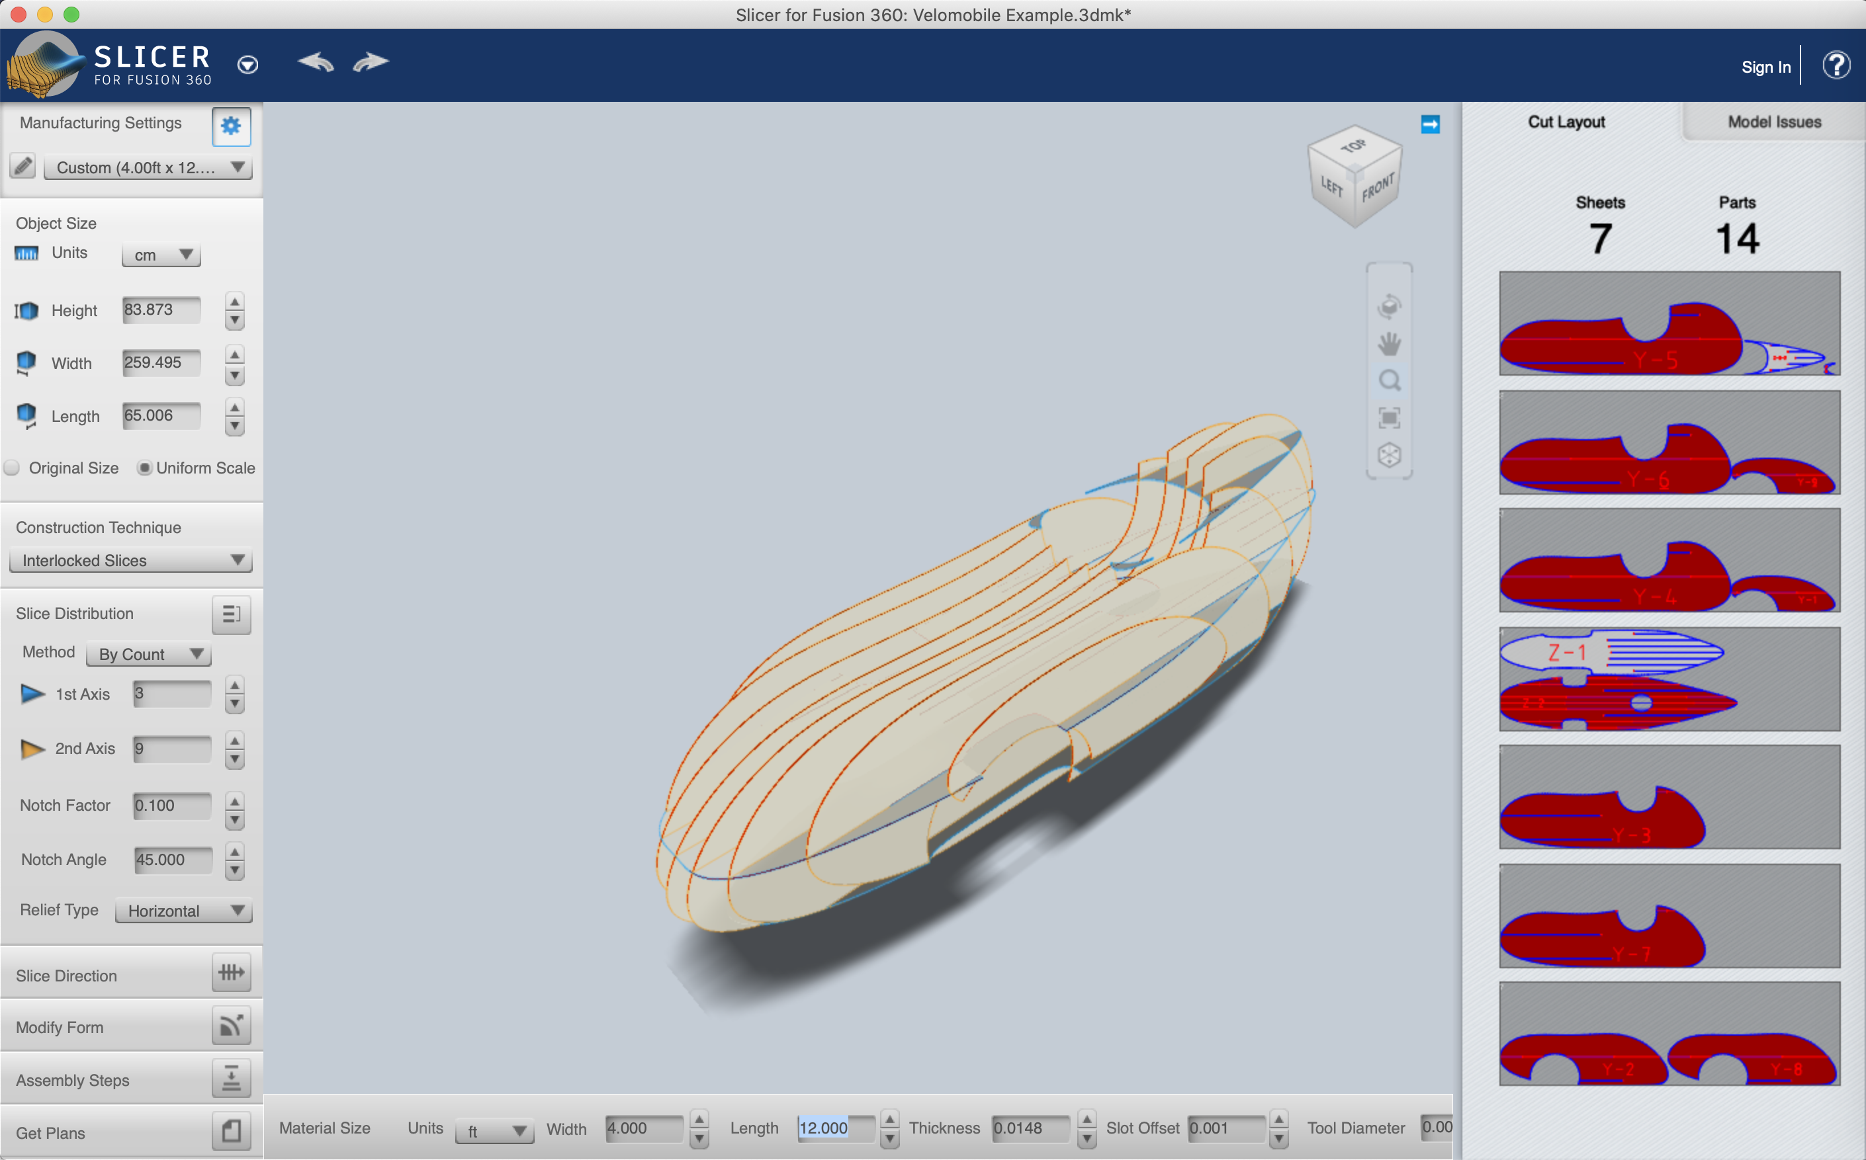Open the Slice Direction tool
This screenshot has width=1866, height=1160.
(x=230, y=973)
